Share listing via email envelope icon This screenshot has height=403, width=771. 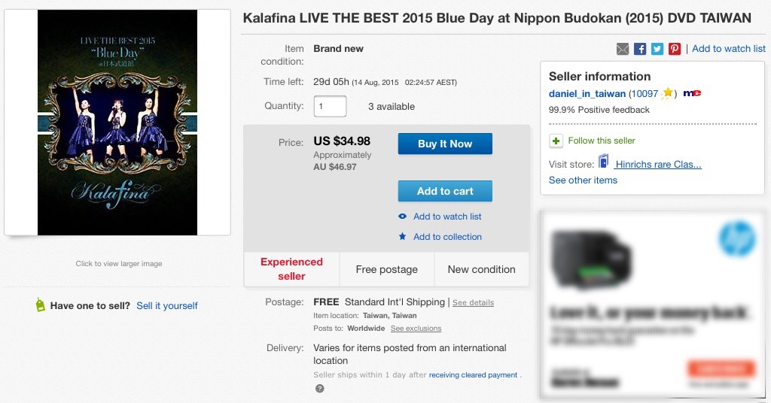pos(623,49)
